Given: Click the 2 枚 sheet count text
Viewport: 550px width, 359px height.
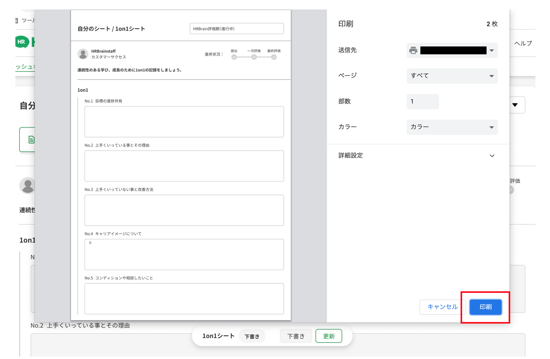Looking at the screenshot, I should tap(492, 24).
